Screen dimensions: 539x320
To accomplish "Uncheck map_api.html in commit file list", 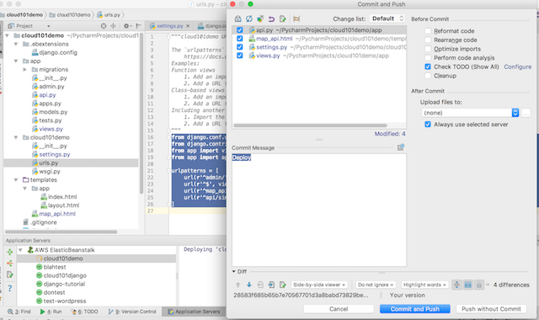I will tap(239, 39).
